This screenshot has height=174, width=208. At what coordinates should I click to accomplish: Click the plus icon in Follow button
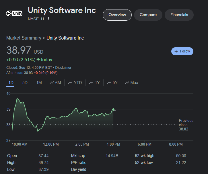[x=176, y=51]
